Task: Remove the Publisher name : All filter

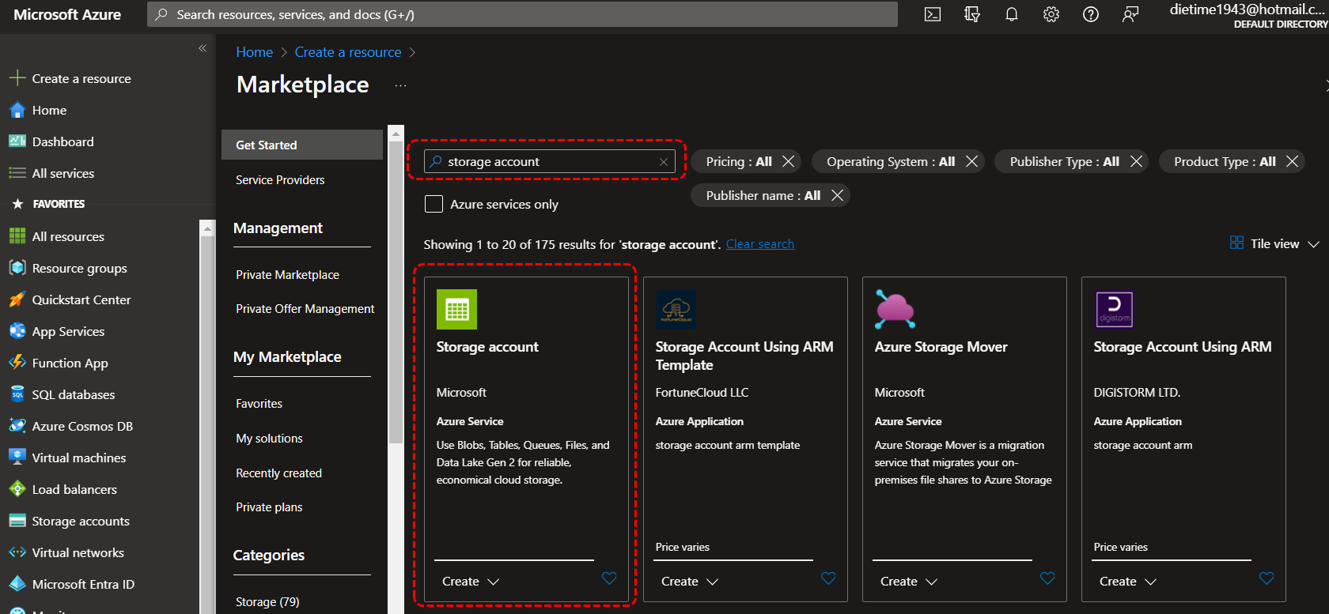Action: (838, 195)
